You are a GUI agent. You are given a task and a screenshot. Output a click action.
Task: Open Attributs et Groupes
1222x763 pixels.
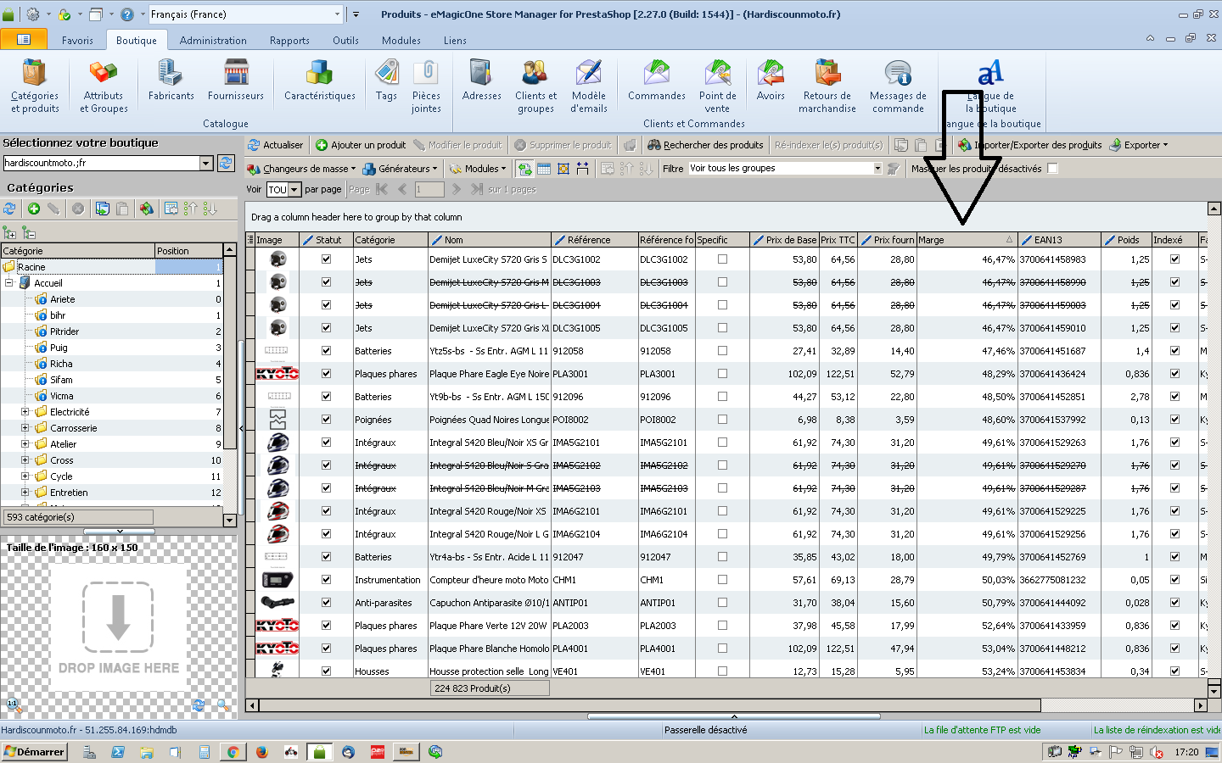tap(104, 86)
